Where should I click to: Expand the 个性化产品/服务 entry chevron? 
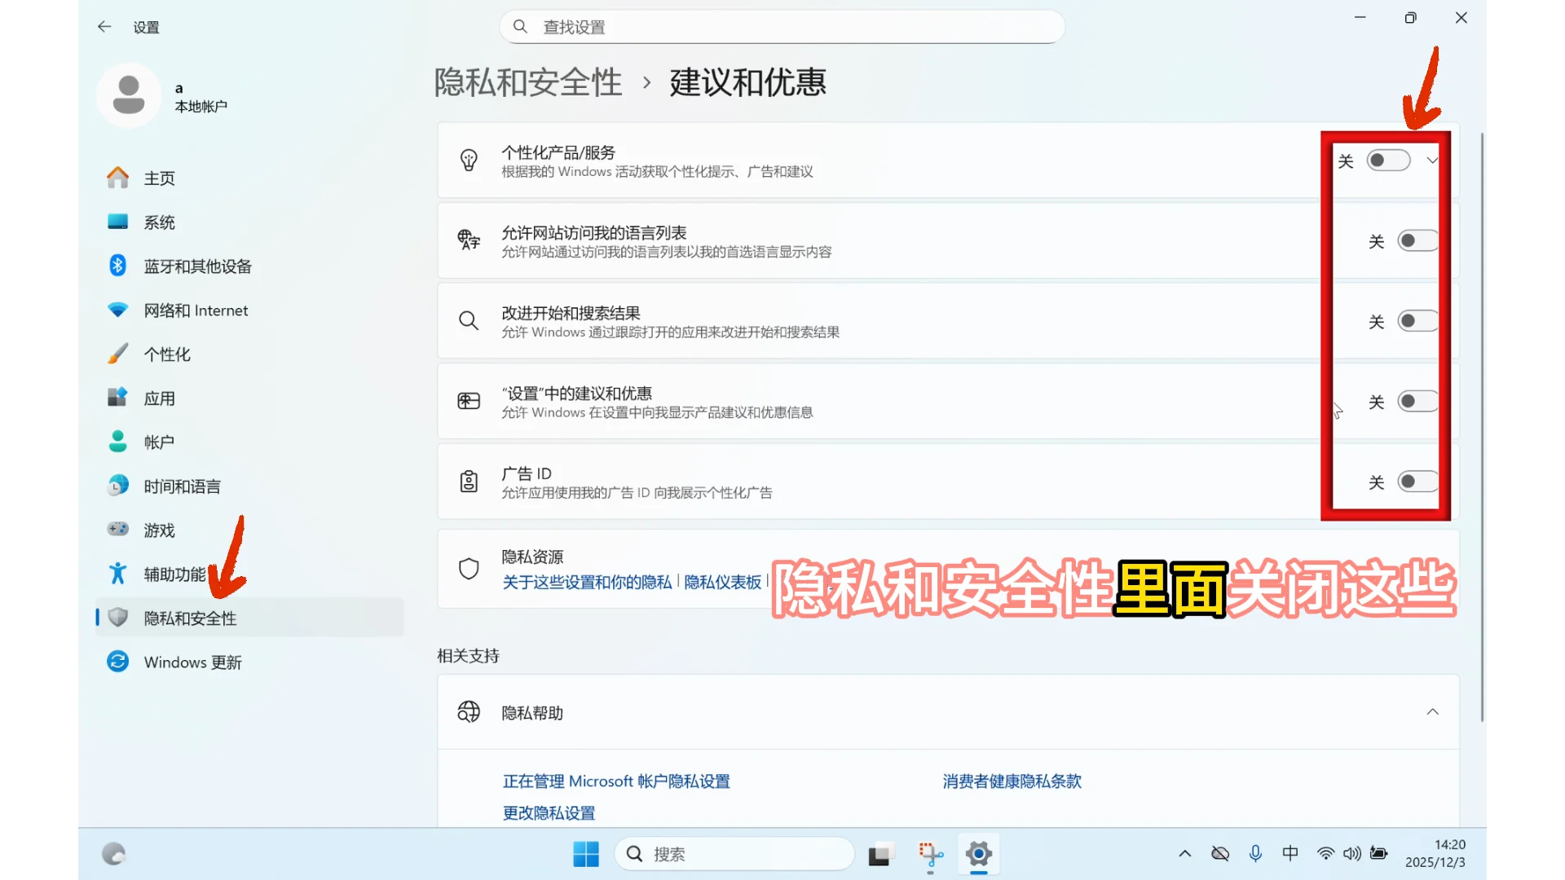pyautogui.click(x=1433, y=160)
